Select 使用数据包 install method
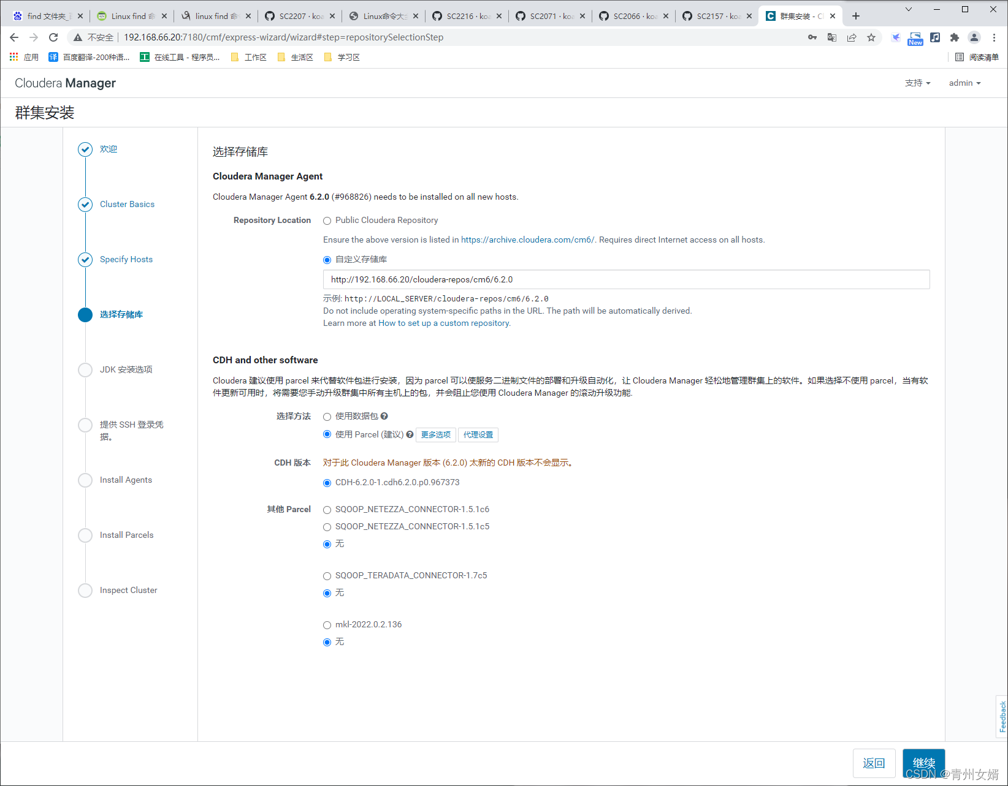The height and width of the screenshot is (786, 1008). click(x=327, y=417)
